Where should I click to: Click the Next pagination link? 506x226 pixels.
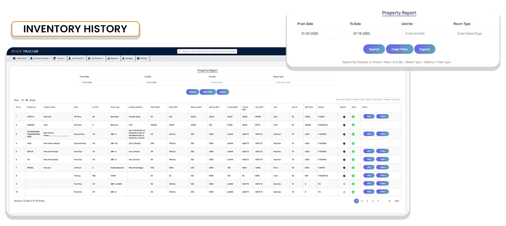tap(397, 201)
